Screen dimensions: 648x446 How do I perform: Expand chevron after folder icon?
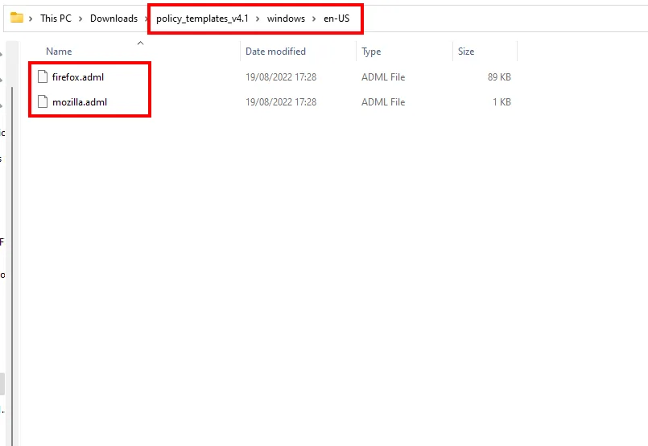31,19
